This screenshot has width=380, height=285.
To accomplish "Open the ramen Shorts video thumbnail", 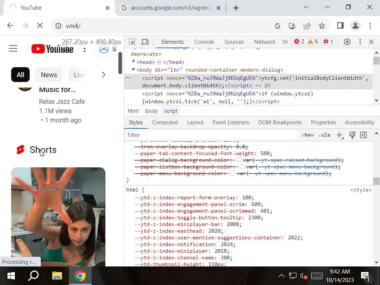I will point(58,217).
